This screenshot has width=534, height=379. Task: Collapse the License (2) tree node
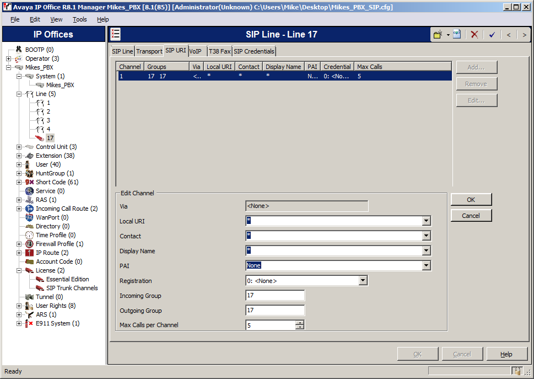pos(19,271)
